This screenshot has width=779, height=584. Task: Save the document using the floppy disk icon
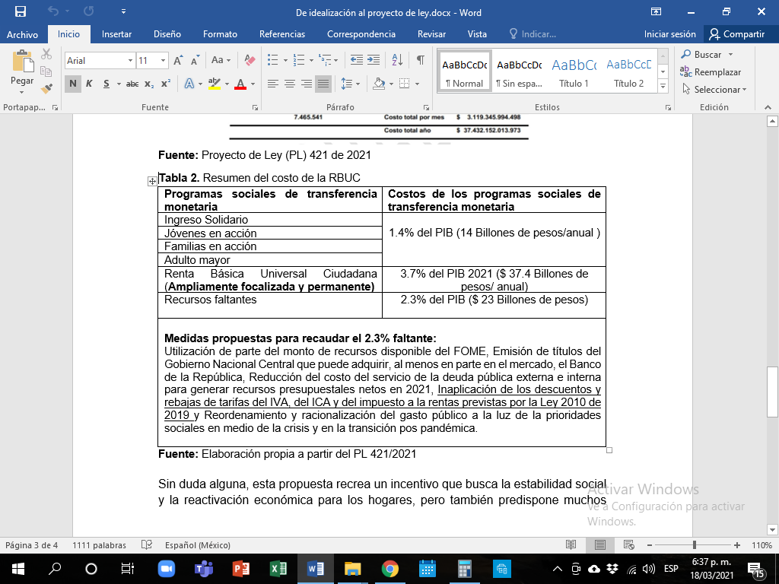(21, 12)
